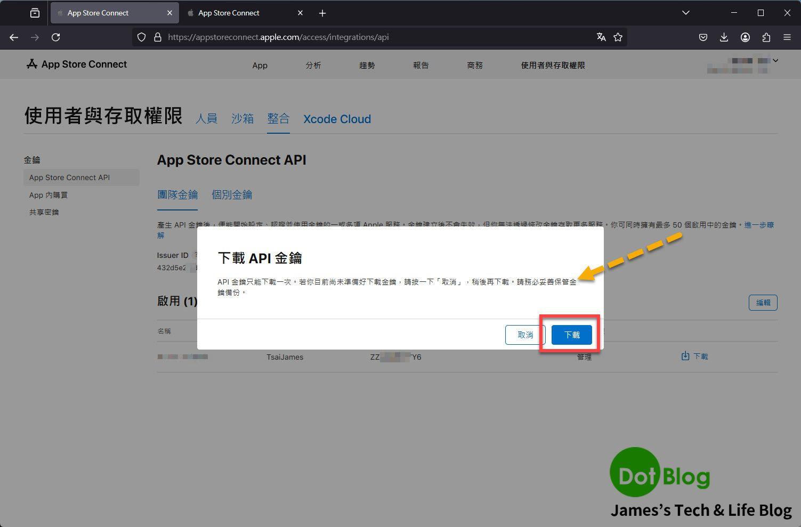
Task: Open the browser downloads panel icon
Action: 724,37
